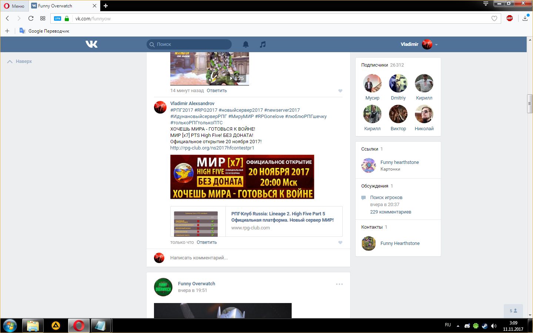The width and height of the screenshot is (533, 333).
Task: Open the music note icon
Action: [x=262, y=44]
